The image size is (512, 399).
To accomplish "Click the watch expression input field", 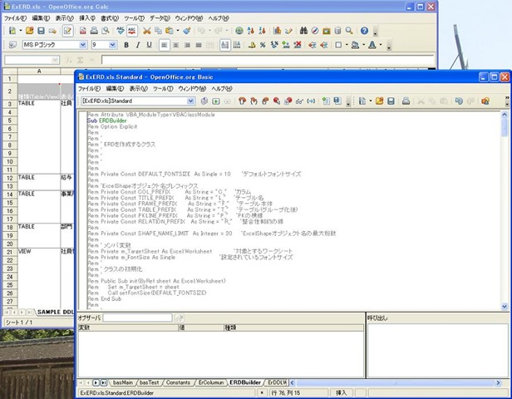I will pos(137,318).
